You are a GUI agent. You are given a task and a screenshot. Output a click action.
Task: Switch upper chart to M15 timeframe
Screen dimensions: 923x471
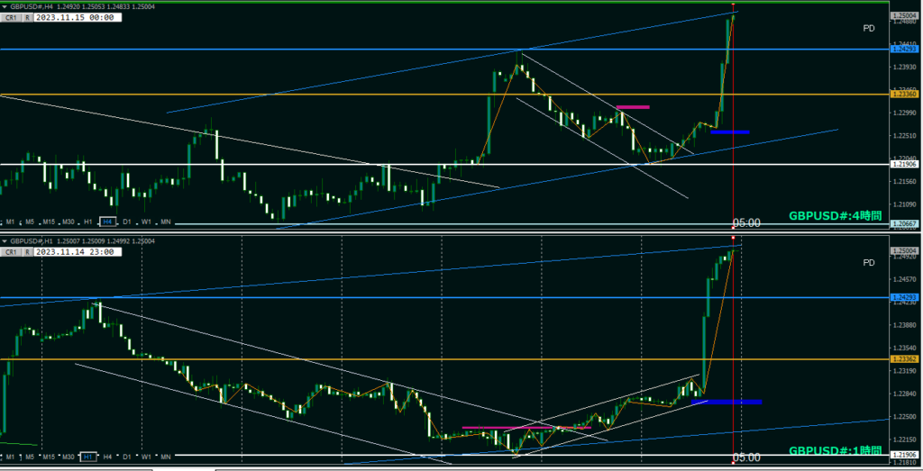49,222
